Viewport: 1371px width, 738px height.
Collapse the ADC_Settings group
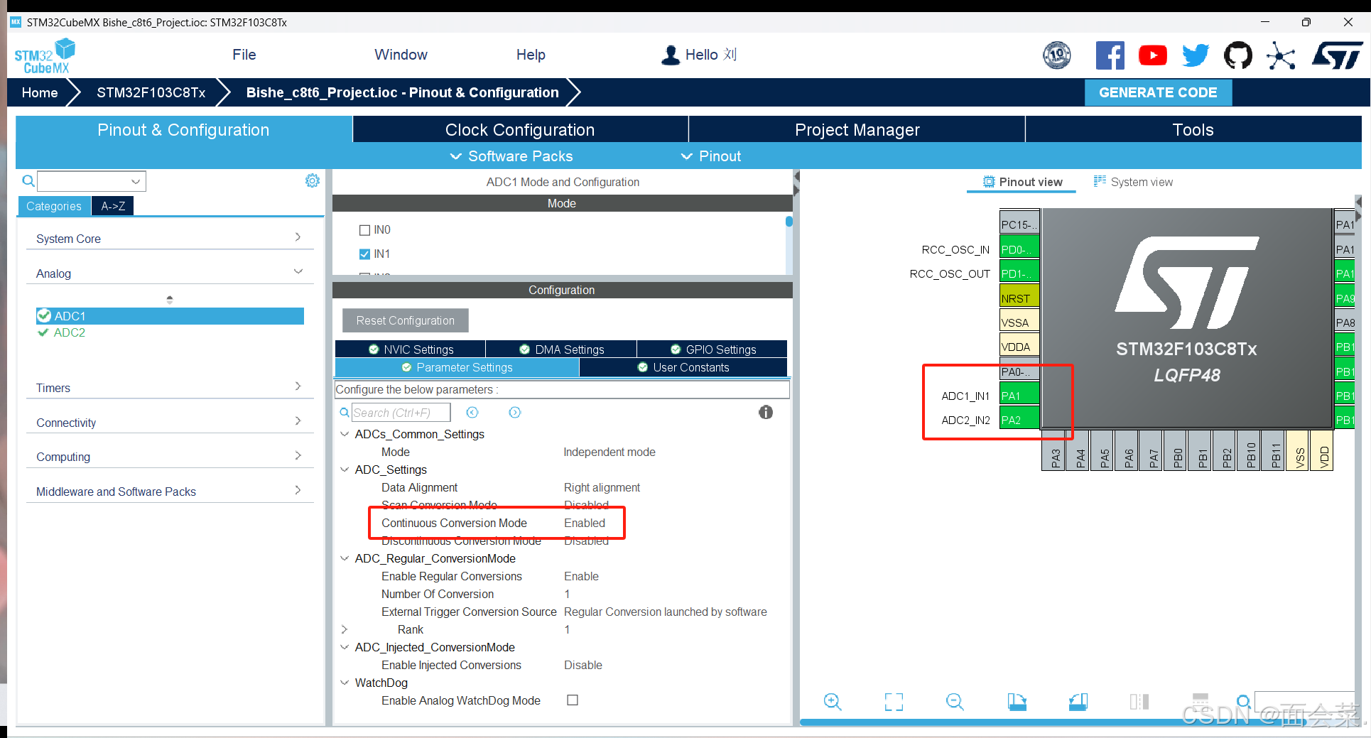(345, 470)
